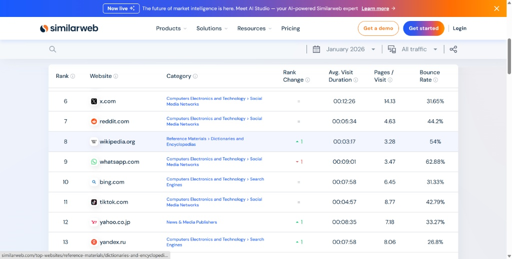Click the info icon next to Category

click(x=195, y=76)
